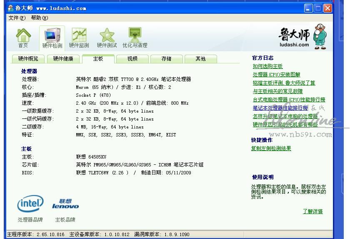Open the 与主板相关的常见故障 link
This screenshot has width=350, height=239.
[277, 91]
